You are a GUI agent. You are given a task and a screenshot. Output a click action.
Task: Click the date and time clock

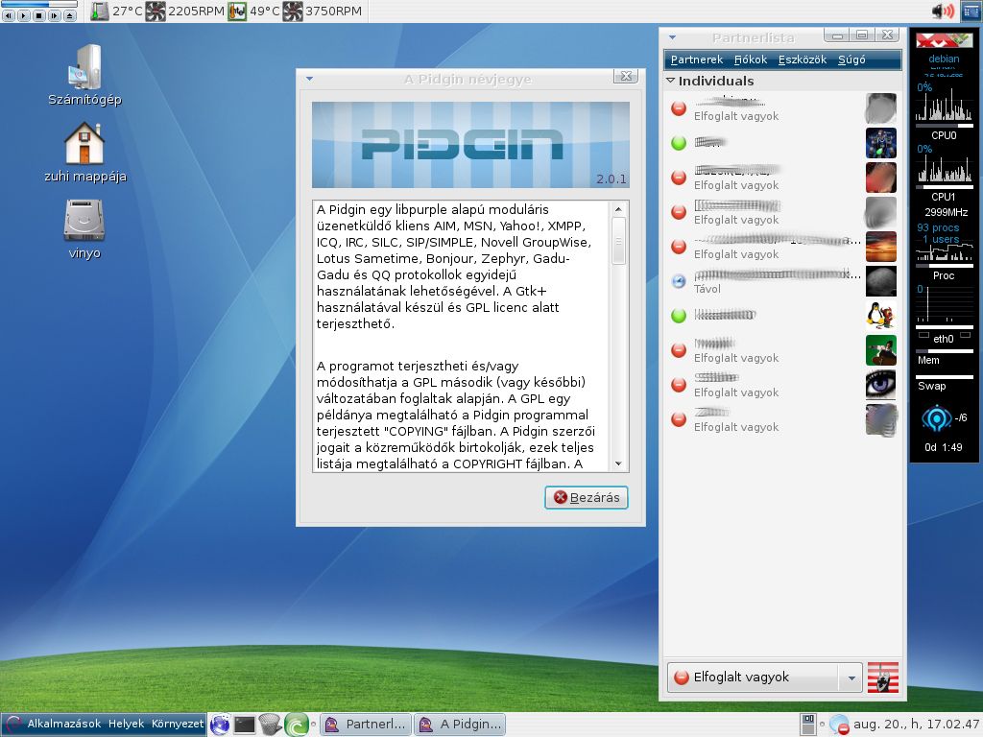pyautogui.click(x=916, y=725)
